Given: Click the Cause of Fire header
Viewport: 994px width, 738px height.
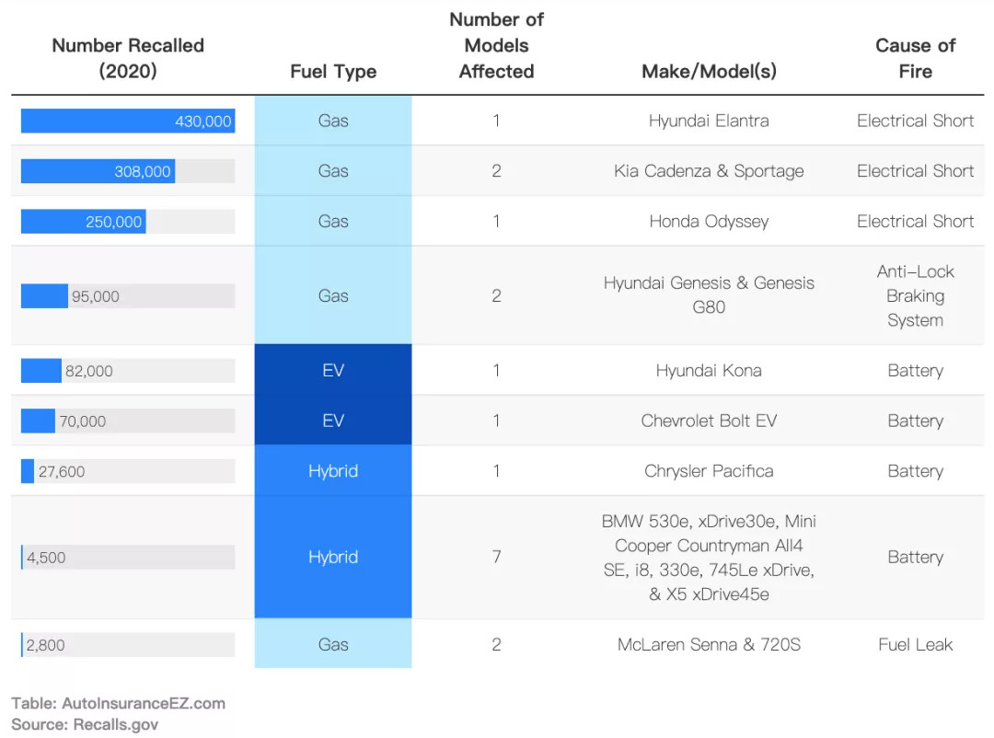Looking at the screenshot, I should point(915,58).
